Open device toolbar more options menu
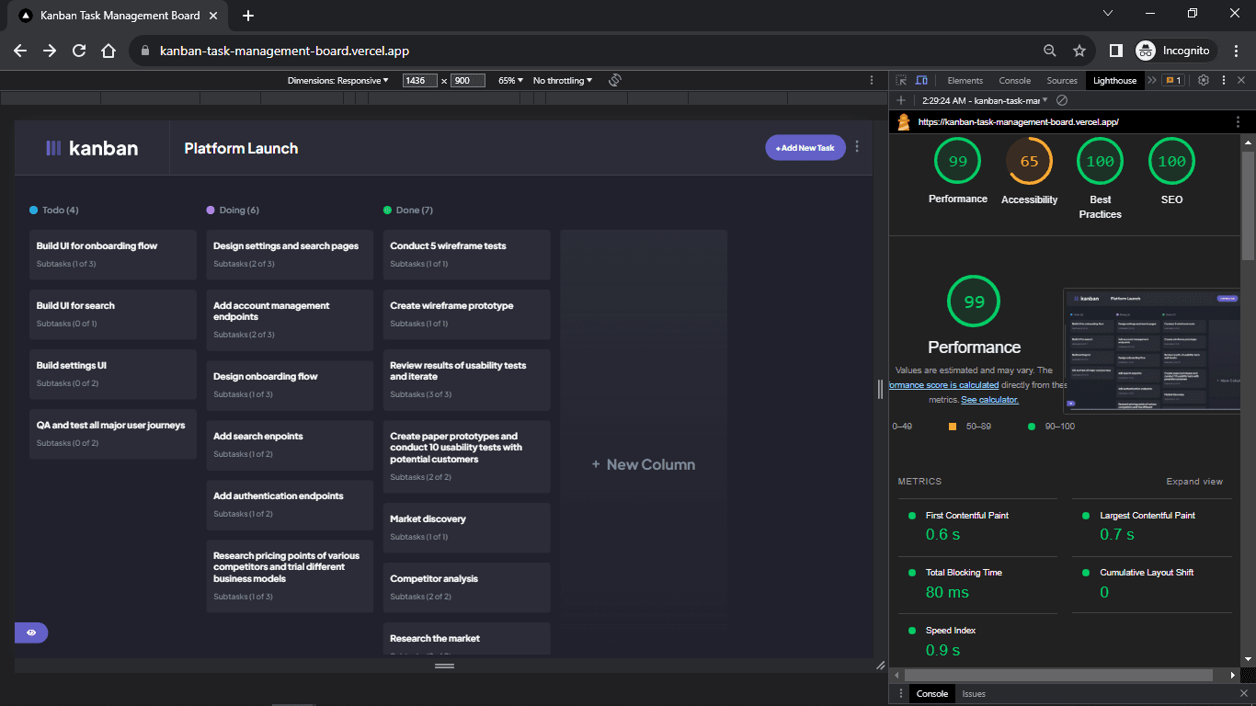 click(872, 81)
